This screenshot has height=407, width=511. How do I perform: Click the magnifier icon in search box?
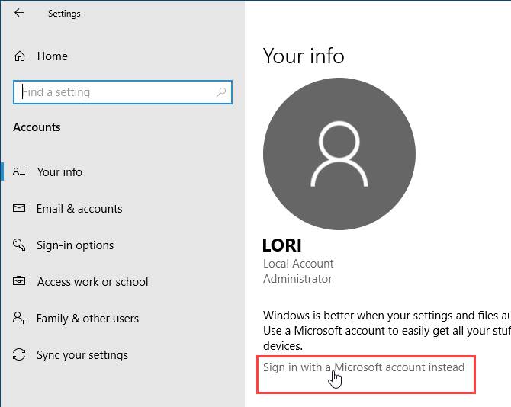221,92
